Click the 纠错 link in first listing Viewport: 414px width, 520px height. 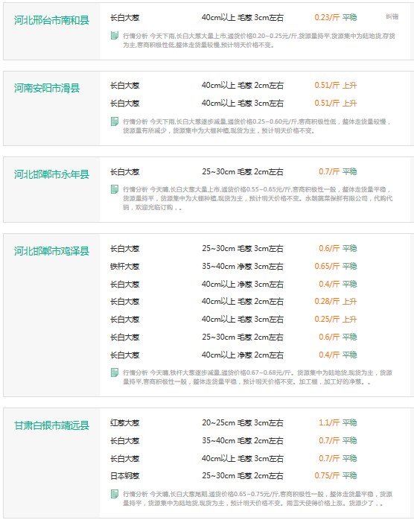tap(392, 16)
